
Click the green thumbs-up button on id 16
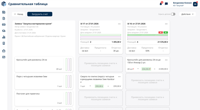[x=166, y=32]
